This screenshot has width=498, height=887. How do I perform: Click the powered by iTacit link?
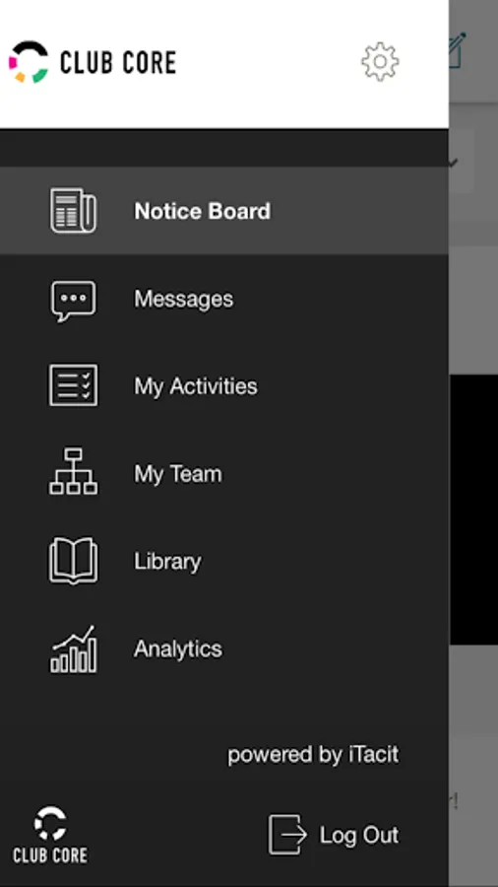[313, 755]
